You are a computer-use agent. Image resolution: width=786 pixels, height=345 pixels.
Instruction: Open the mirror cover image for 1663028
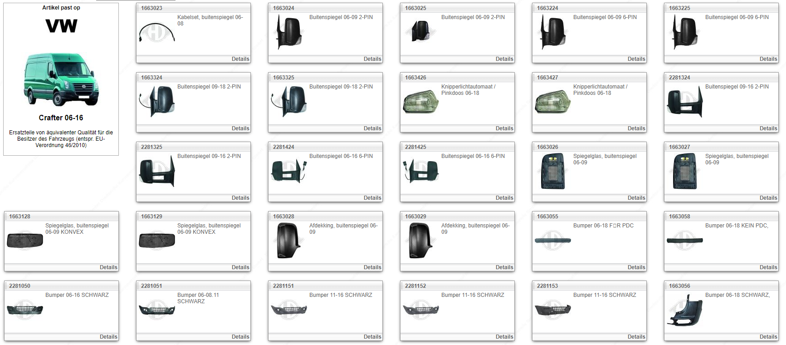289,241
